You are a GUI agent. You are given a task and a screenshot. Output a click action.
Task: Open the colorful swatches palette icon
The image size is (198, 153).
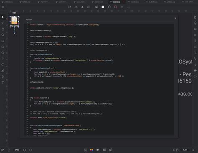tap(91, 150)
